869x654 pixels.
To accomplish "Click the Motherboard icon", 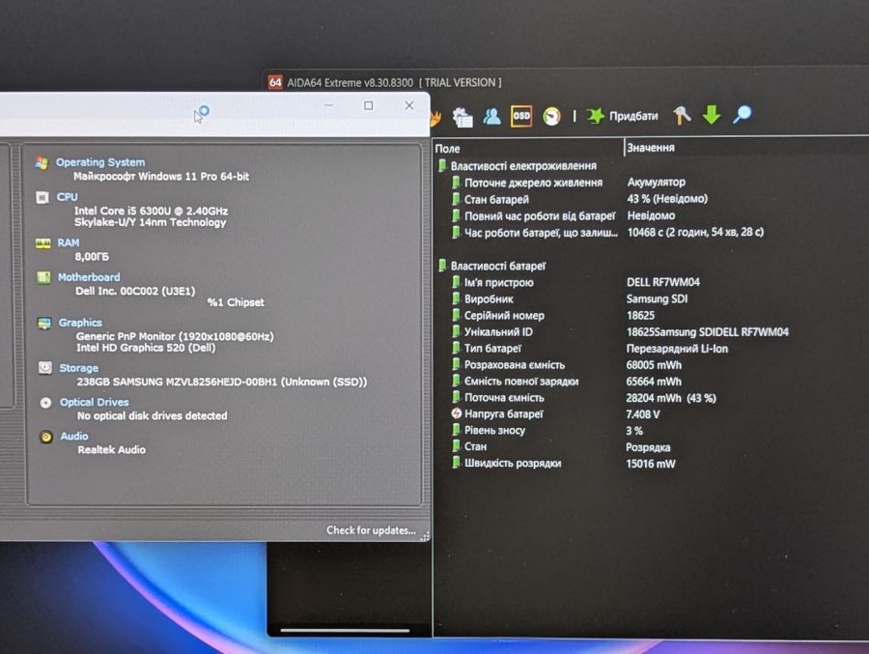I will (x=43, y=277).
